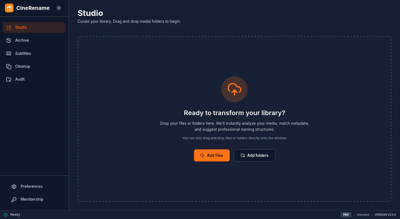
Task: Click the 'Ready to transform your library?' heading
Action: (234, 113)
